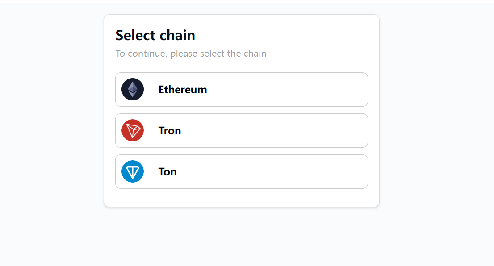Click blank card area below Ton option

pyautogui.click(x=241, y=198)
